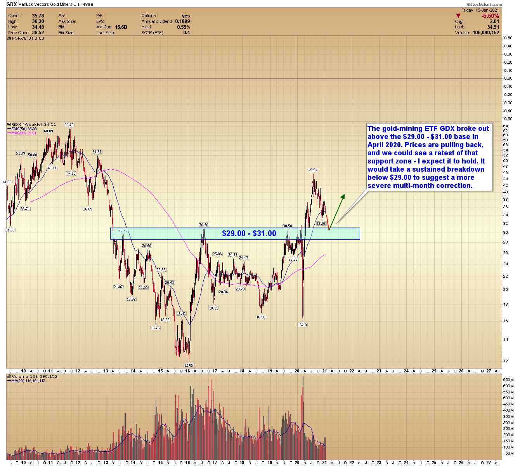520x466 pixels.
Task: Click the bold GDX ticker symbol in the title
Action: 12,5
